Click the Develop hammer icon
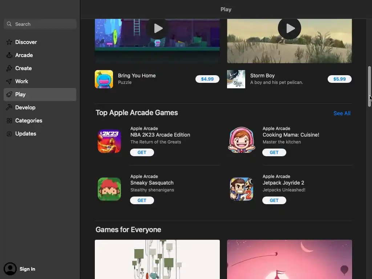 pos(9,108)
